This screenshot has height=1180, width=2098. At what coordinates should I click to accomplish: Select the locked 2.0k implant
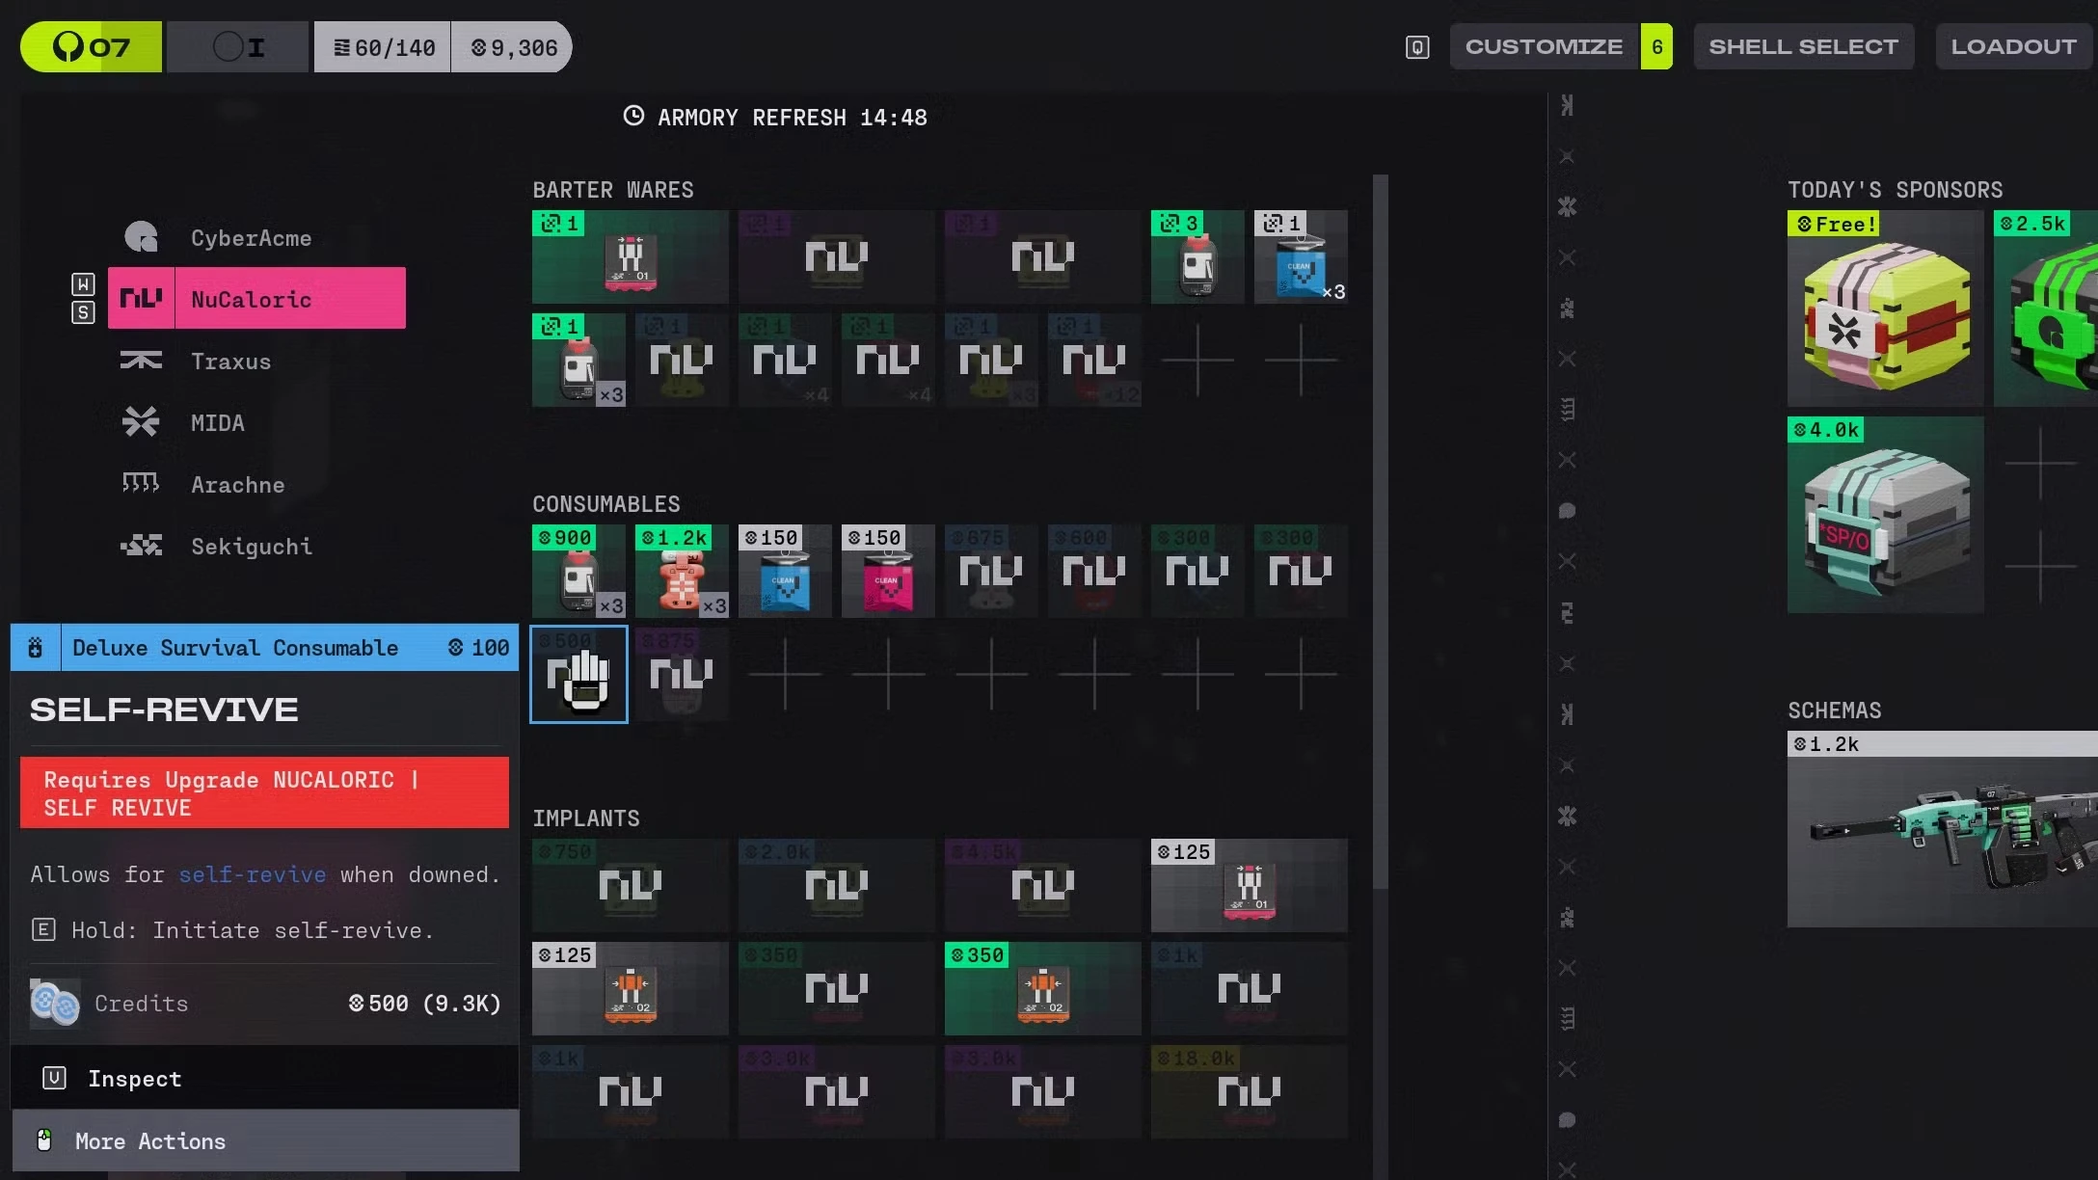pos(837,885)
